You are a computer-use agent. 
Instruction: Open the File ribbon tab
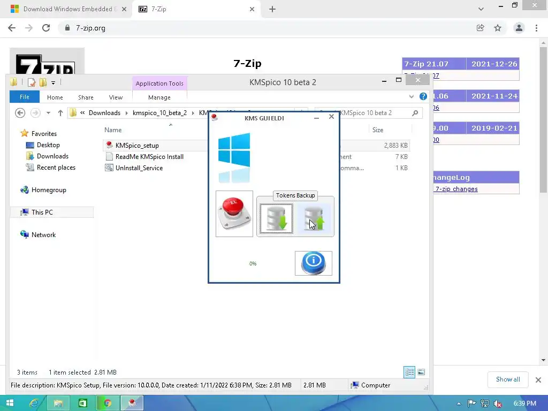click(x=25, y=97)
